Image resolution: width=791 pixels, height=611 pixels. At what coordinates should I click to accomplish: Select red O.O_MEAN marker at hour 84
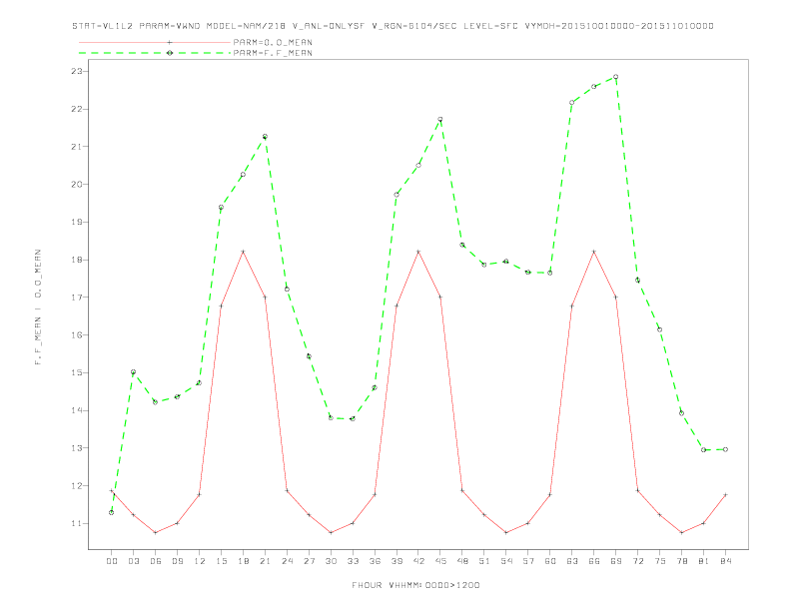725,494
